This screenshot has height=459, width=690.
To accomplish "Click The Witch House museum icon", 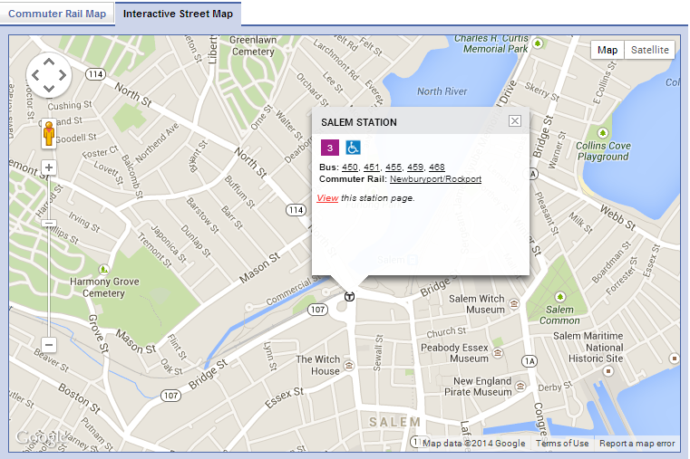I will click(x=349, y=366).
